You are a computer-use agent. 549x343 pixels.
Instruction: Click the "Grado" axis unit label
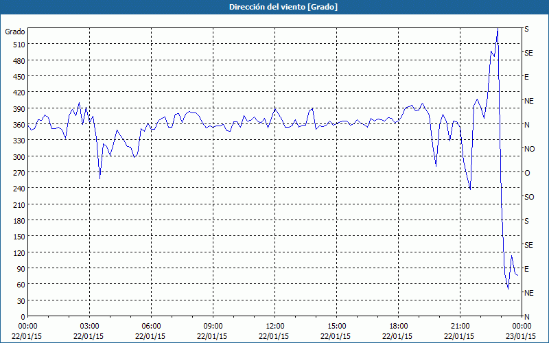(x=15, y=32)
